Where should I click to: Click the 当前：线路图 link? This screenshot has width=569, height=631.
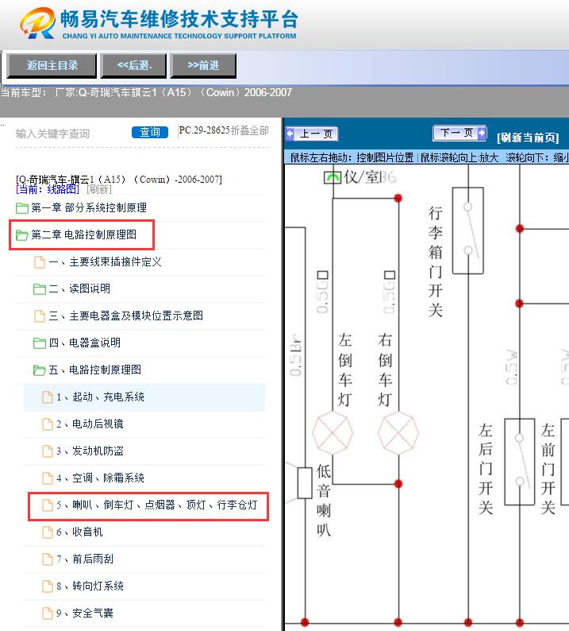click(48, 189)
